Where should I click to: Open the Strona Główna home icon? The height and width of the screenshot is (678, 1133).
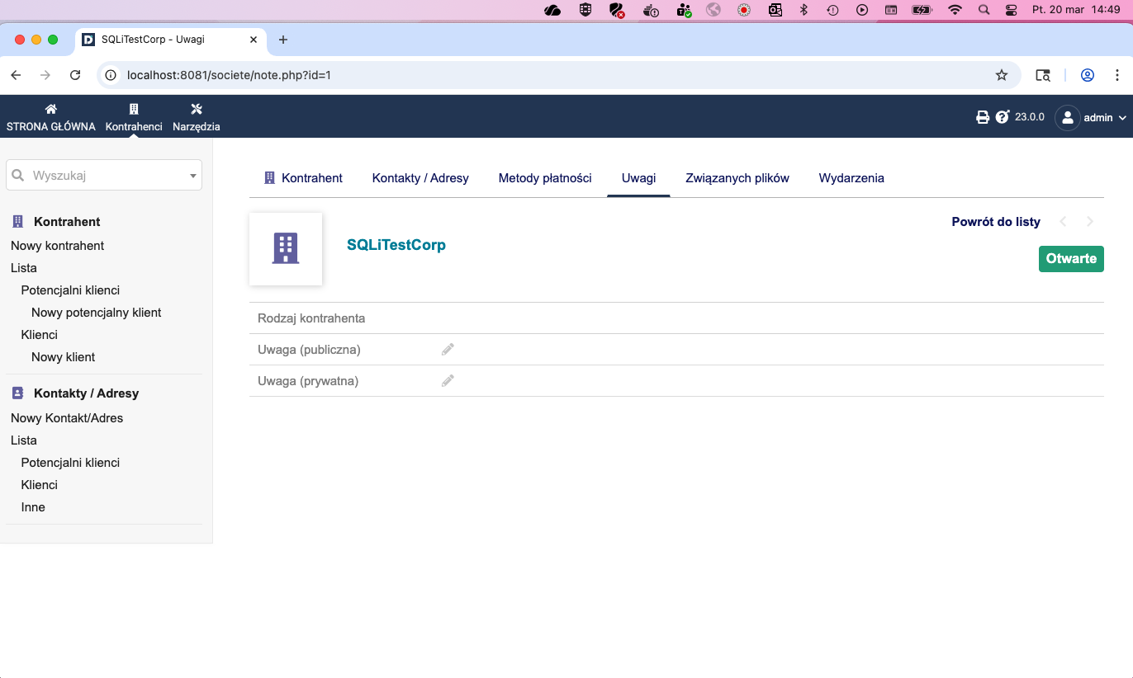coord(50,109)
